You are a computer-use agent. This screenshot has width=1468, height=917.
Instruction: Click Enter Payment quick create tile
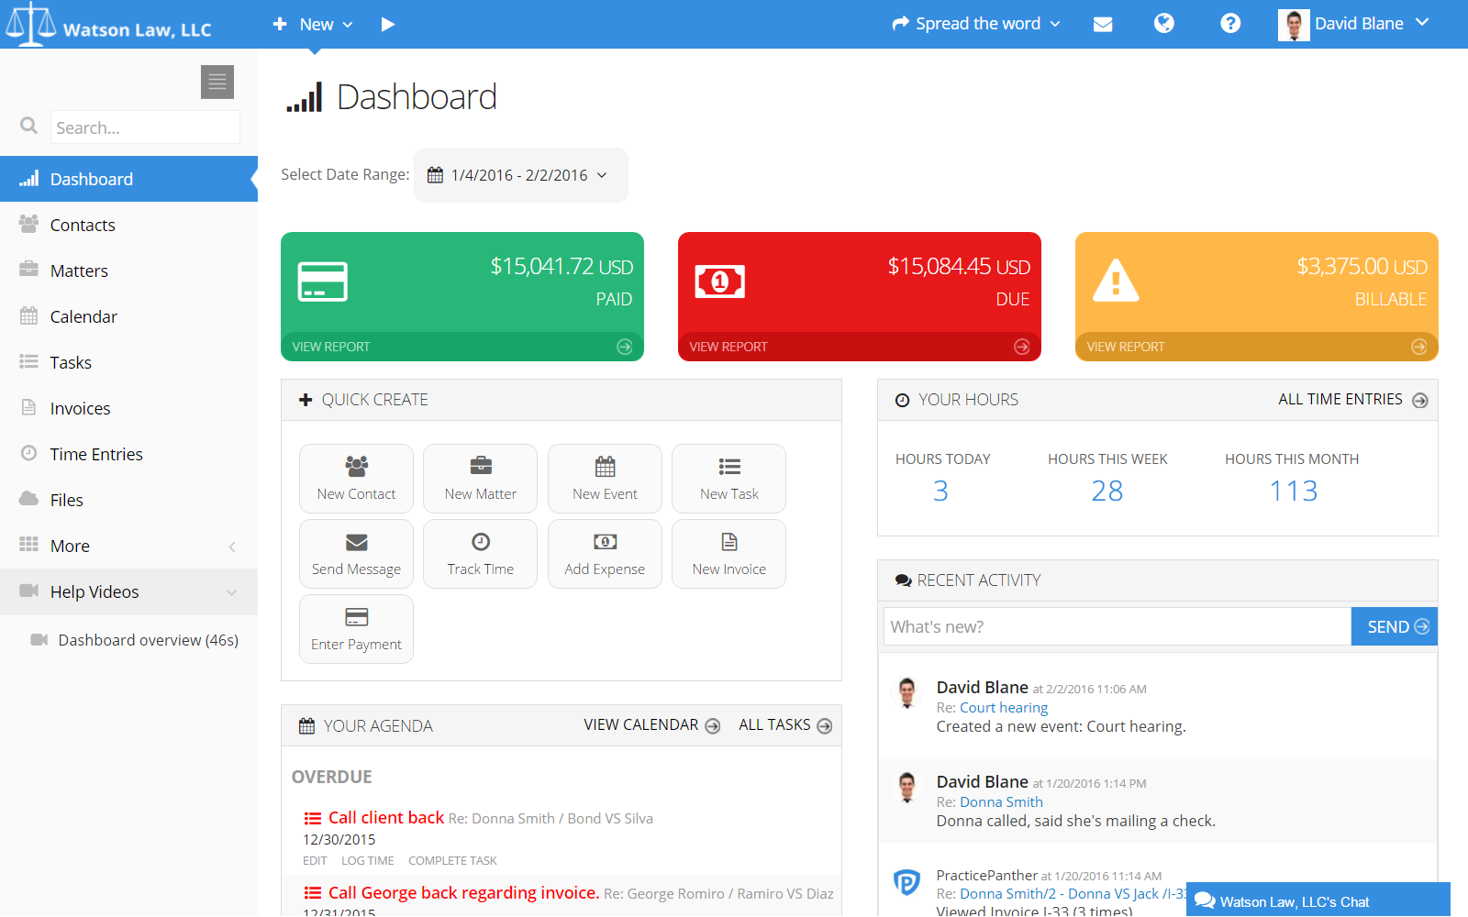coord(356,629)
